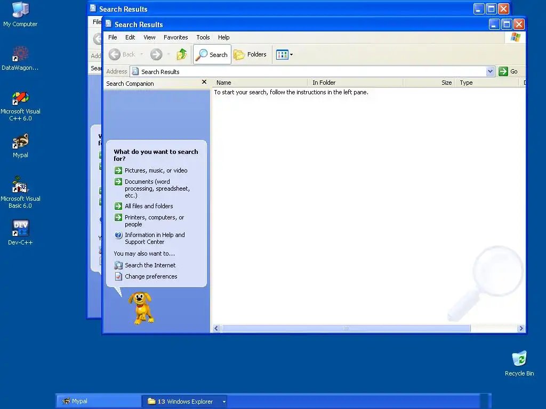Sort results by Name column header
This screenshot has width=546, height=409.
pos(260,83)
